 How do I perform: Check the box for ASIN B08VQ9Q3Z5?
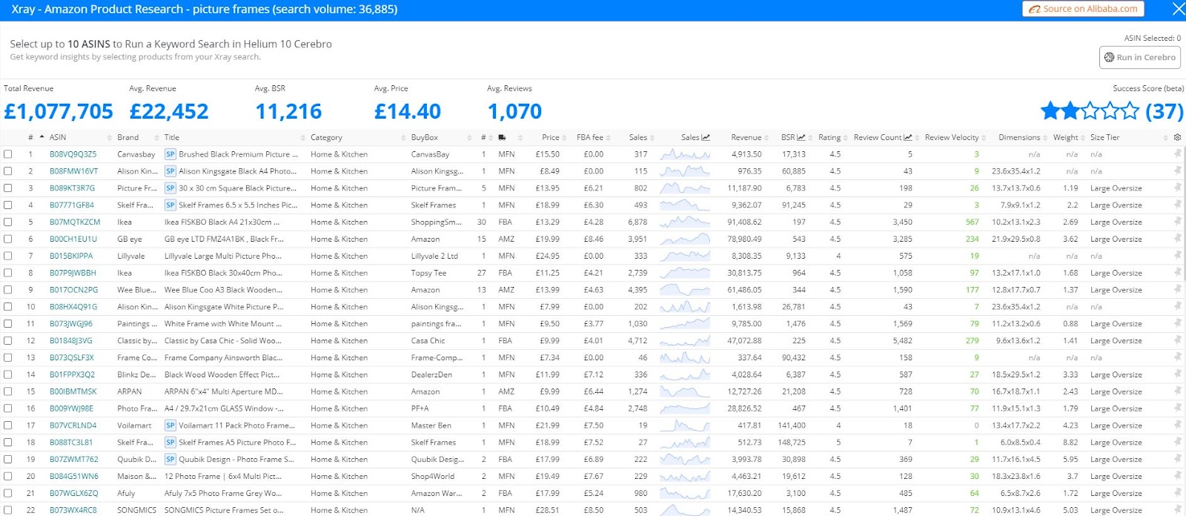point(7,154)
